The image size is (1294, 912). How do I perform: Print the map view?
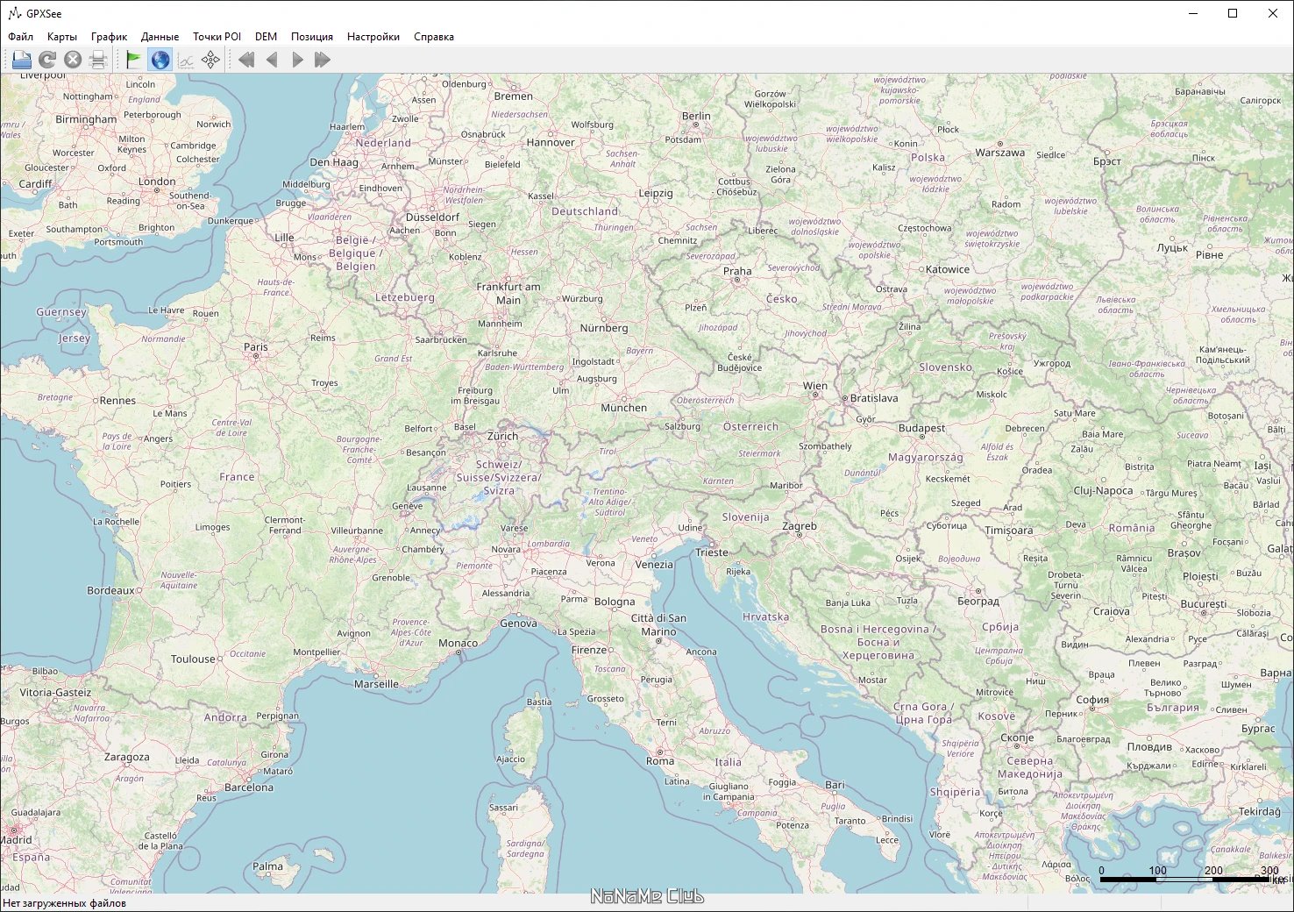tap(98, 59)
